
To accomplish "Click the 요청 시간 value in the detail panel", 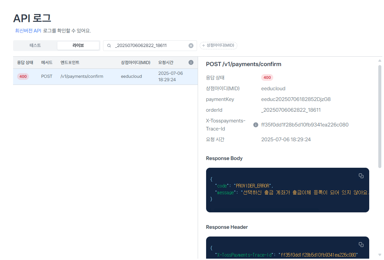I will pyautogui.click(x=286, y=140).
